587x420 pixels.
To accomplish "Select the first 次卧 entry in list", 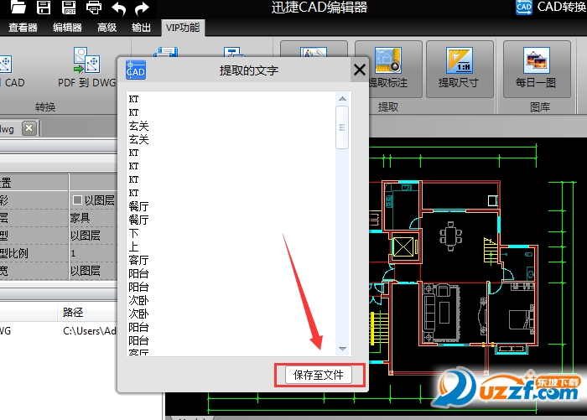I will [x=138, y=300].
